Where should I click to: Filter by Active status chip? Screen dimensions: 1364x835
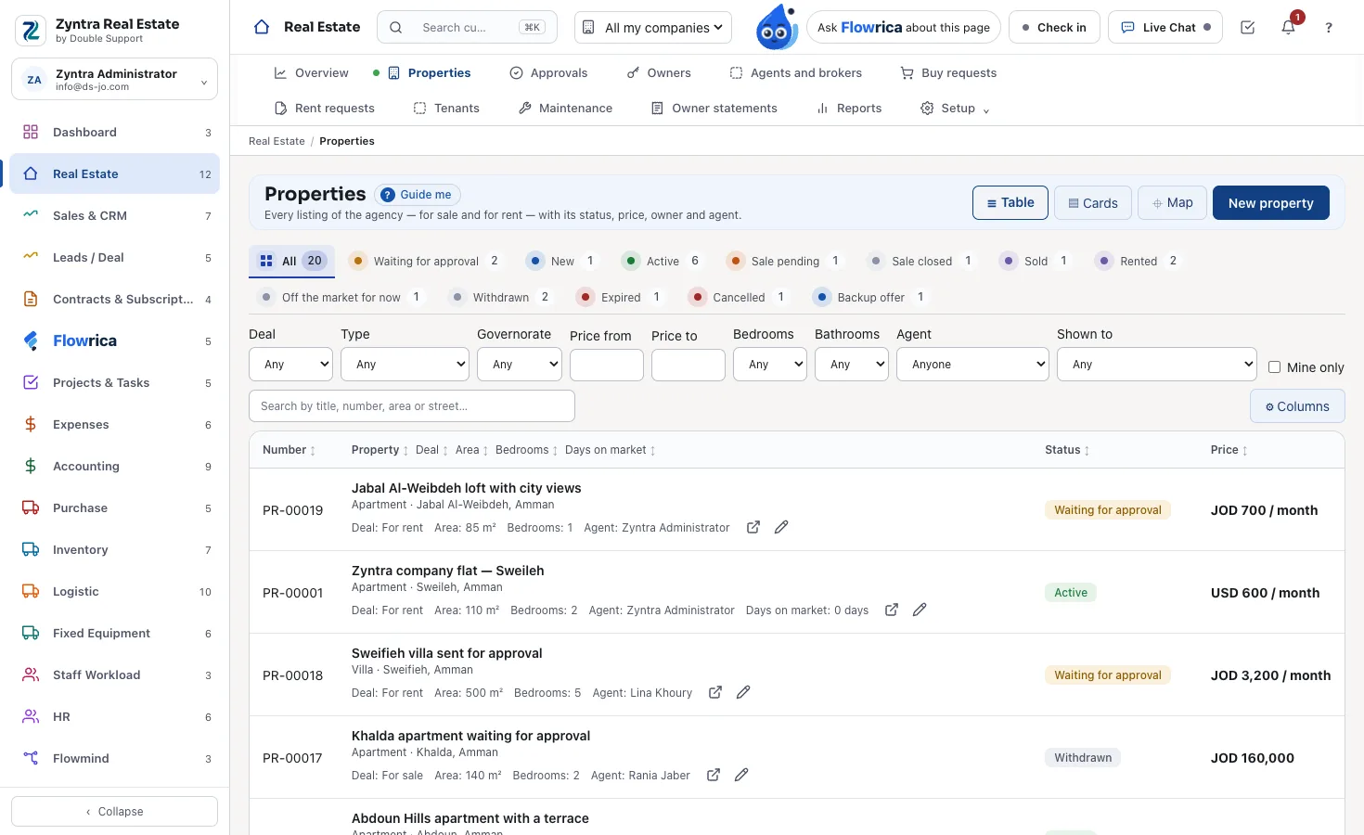[x=663, y=261]
